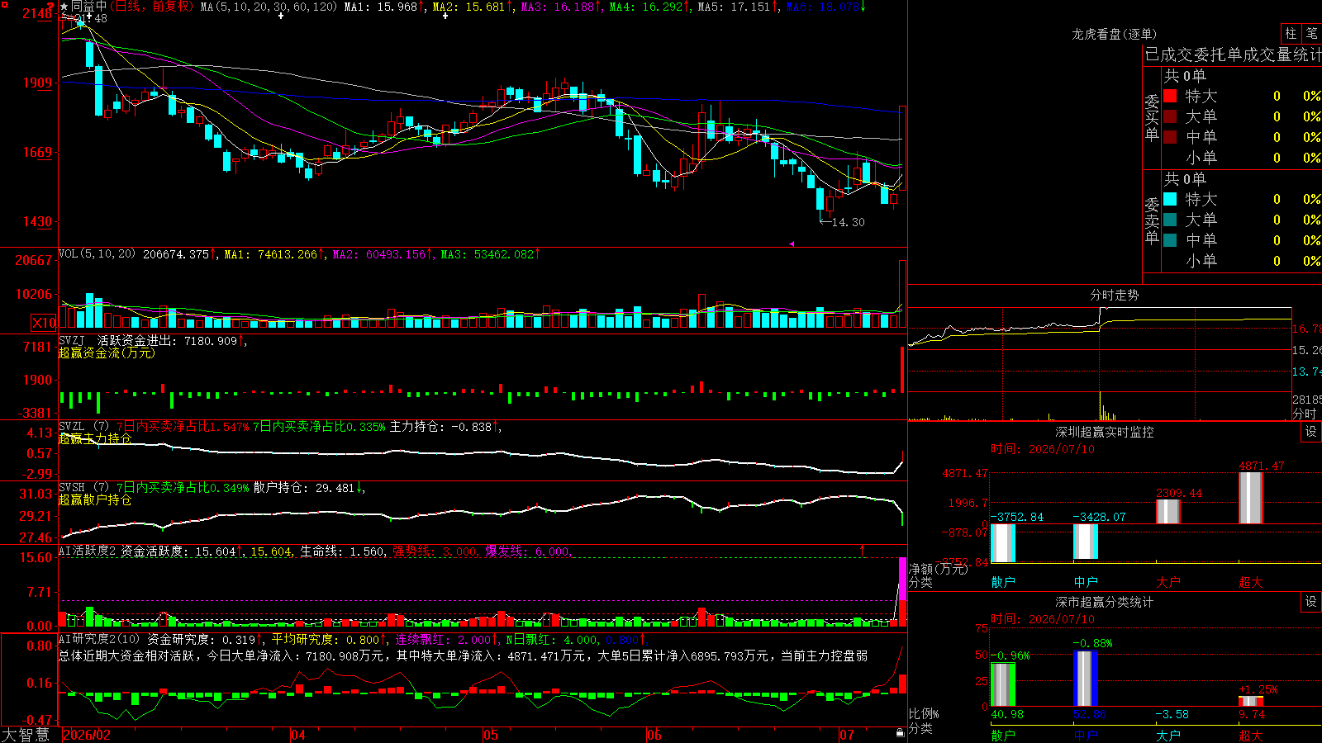
Task: Click the magenta triangle marker below the K-line chart
Action: point(792,244)
